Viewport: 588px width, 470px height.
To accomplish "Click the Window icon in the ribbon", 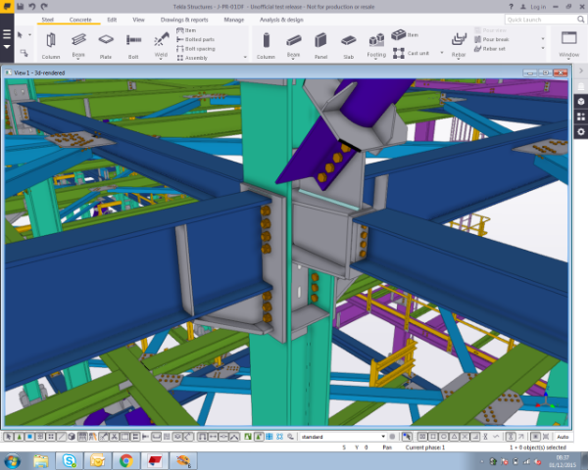I will tap(567, 40).
